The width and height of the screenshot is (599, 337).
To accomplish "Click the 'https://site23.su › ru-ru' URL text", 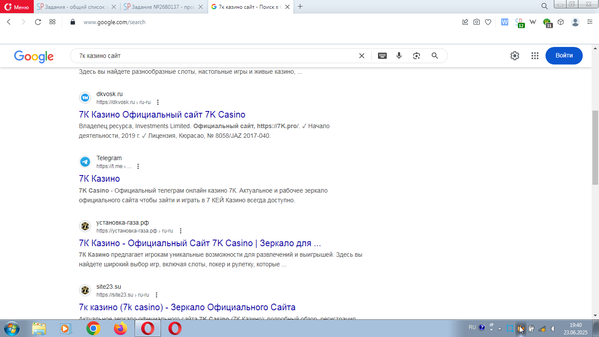I will 123,295.
